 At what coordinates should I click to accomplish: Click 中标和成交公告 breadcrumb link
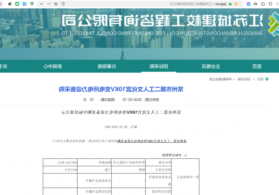[220, 79]
